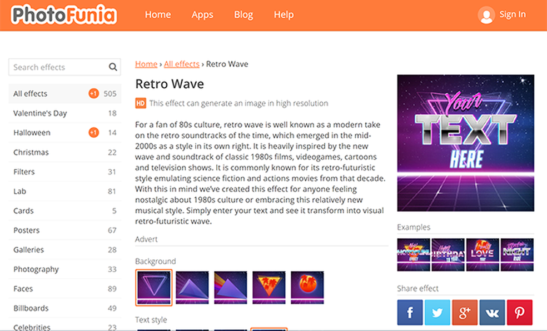This screenshot has height=331, width=547.
Task: Click the user avatar beside Sign In
Action: 486,14
